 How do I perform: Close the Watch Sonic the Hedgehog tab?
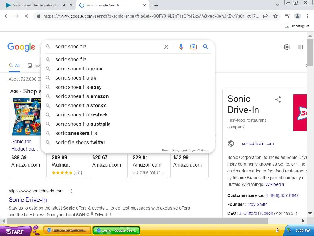coord(71,5)
